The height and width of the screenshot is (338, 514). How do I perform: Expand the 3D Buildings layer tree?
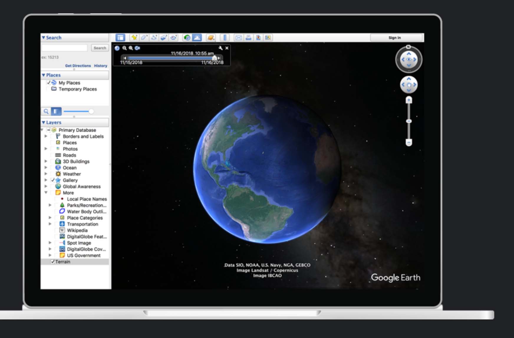[x=46, y=161]
